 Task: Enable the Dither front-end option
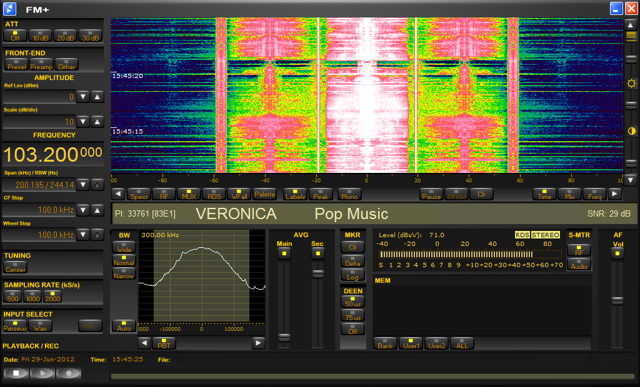tap(66, 64)
